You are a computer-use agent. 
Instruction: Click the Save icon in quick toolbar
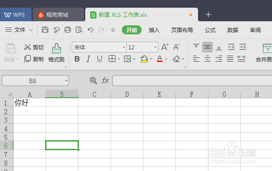pos(45,30)
